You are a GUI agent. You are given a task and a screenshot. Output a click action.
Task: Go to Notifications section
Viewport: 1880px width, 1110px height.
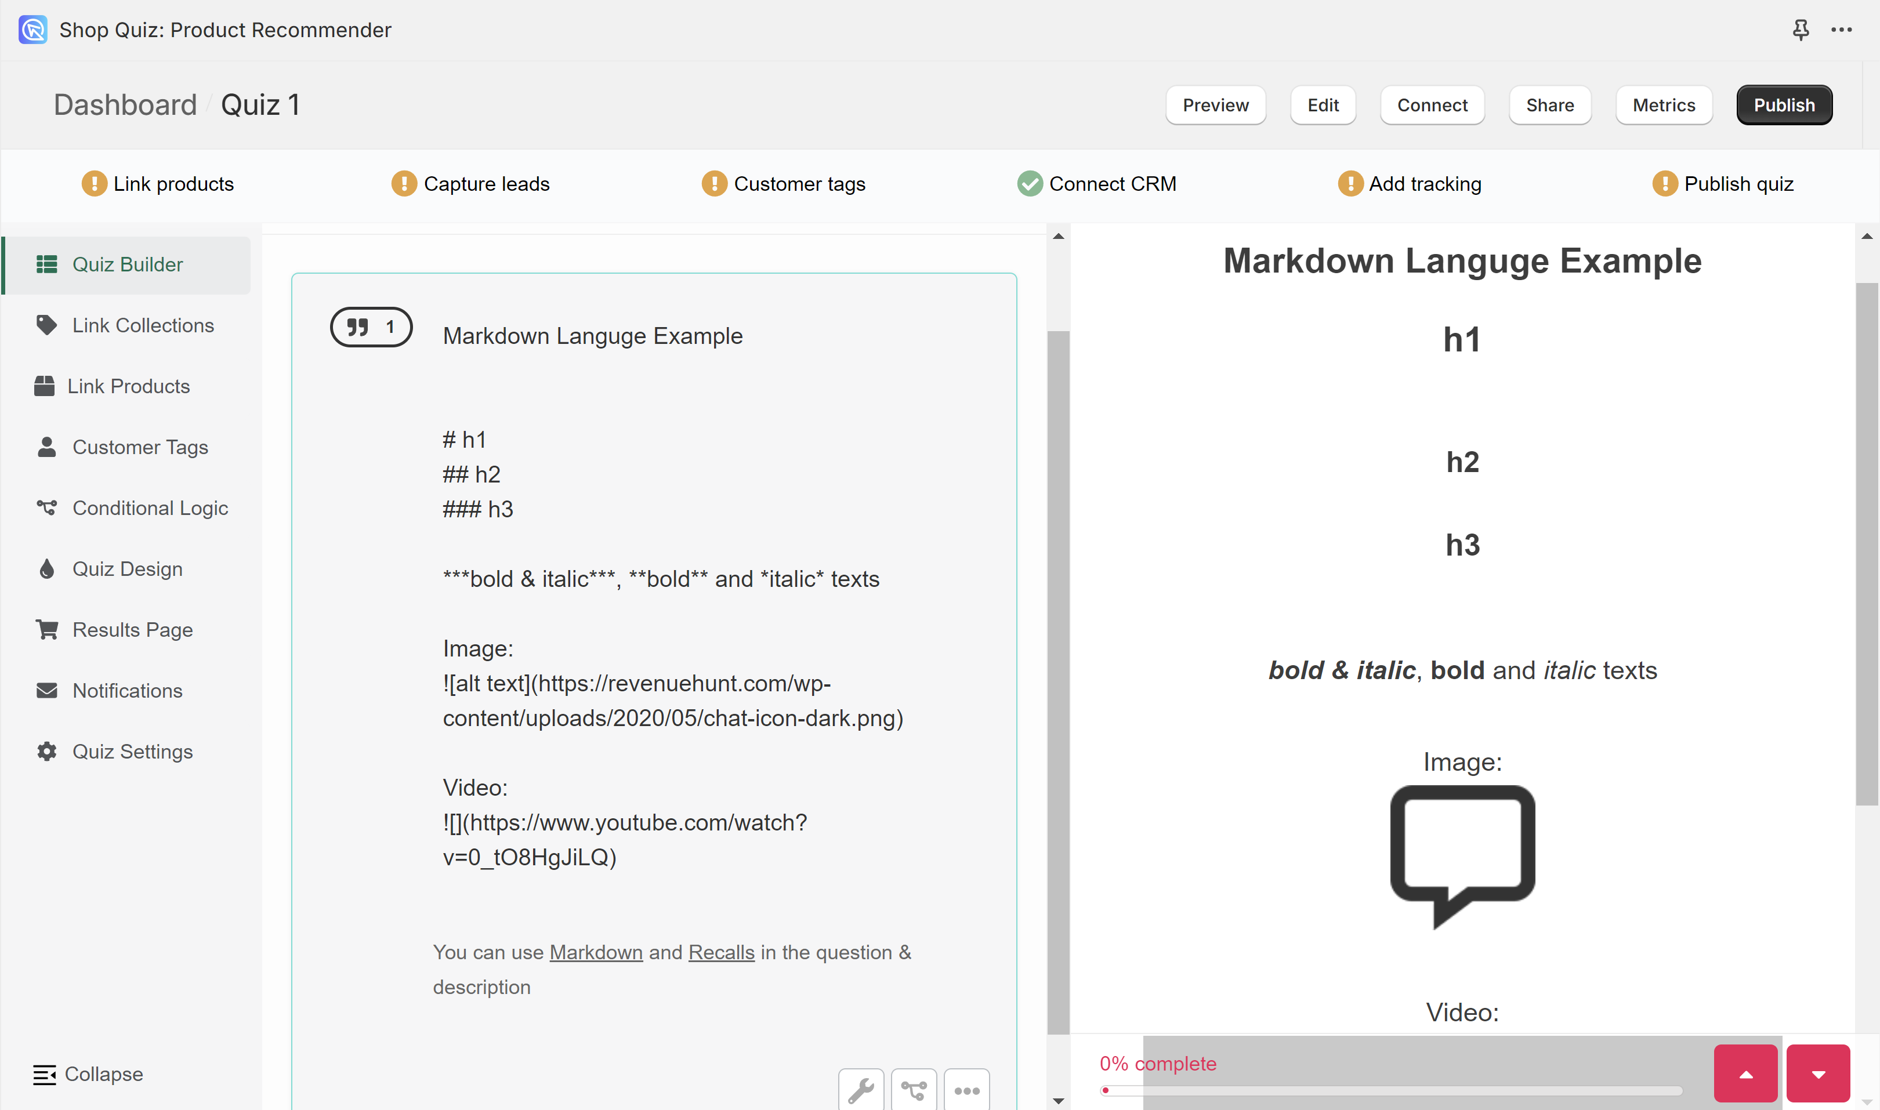(x=127, y=690)
